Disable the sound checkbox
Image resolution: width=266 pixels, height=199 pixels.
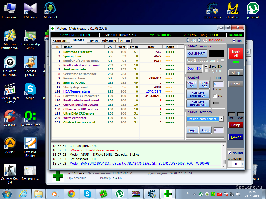[x=230, y=153]
